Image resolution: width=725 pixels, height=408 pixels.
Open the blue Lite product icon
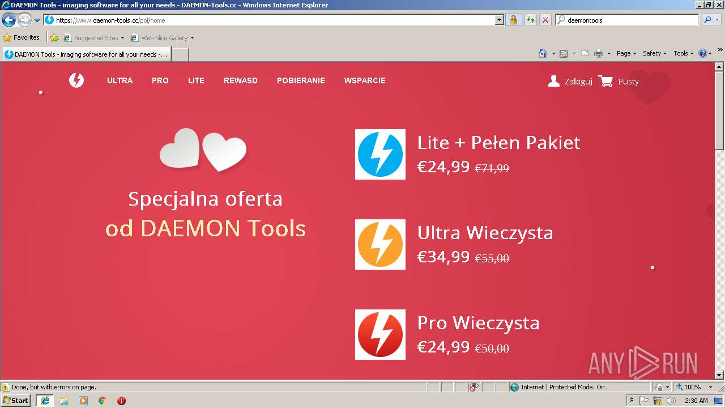380,154
